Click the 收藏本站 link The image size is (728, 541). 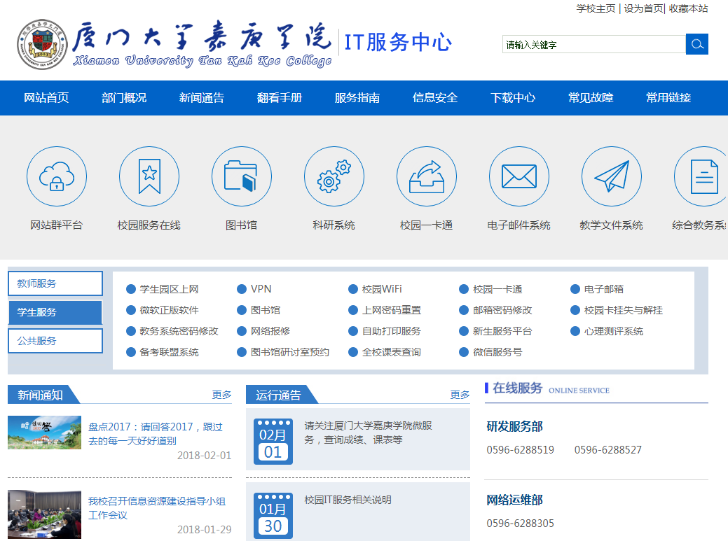tap(689, 8)
